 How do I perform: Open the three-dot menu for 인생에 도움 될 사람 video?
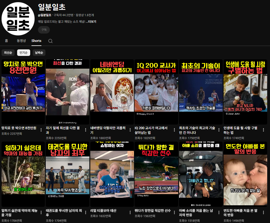point(263,130)
